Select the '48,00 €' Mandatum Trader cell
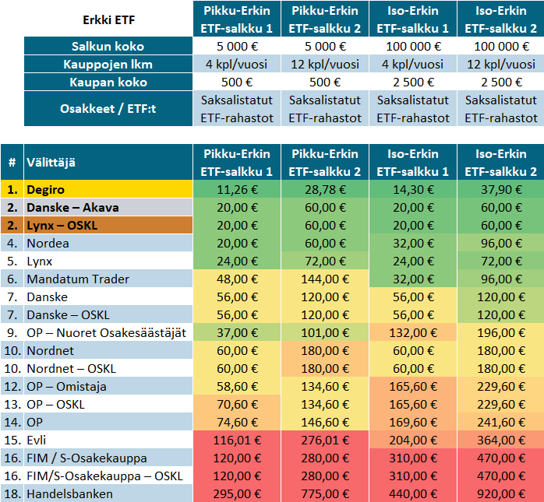 pyautogui.click(x=237, y=279)
